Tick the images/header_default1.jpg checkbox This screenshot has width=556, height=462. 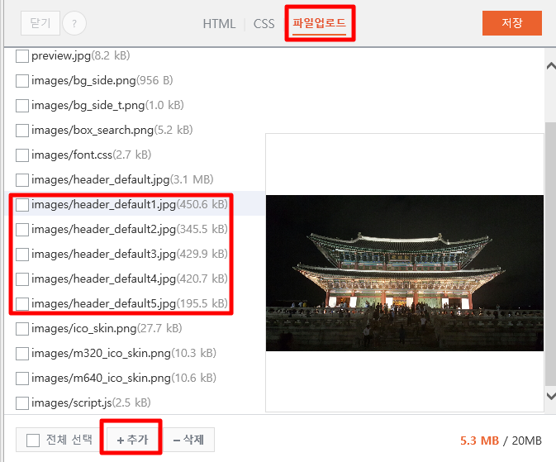(22, 205)
